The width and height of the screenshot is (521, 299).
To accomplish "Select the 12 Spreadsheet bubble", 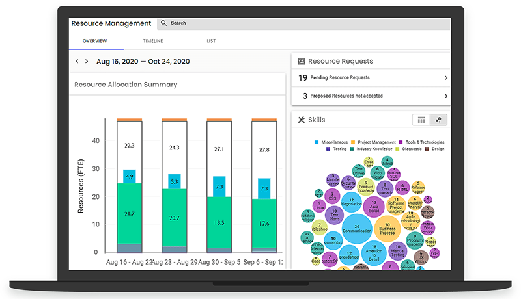I will coord(349,255).
